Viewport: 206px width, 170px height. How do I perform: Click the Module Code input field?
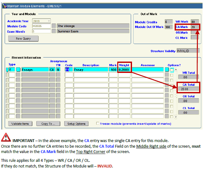point(41,26)
